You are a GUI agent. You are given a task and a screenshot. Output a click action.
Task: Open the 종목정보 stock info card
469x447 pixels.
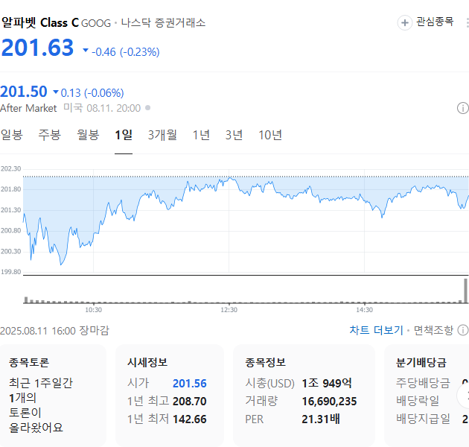[304, 395]
